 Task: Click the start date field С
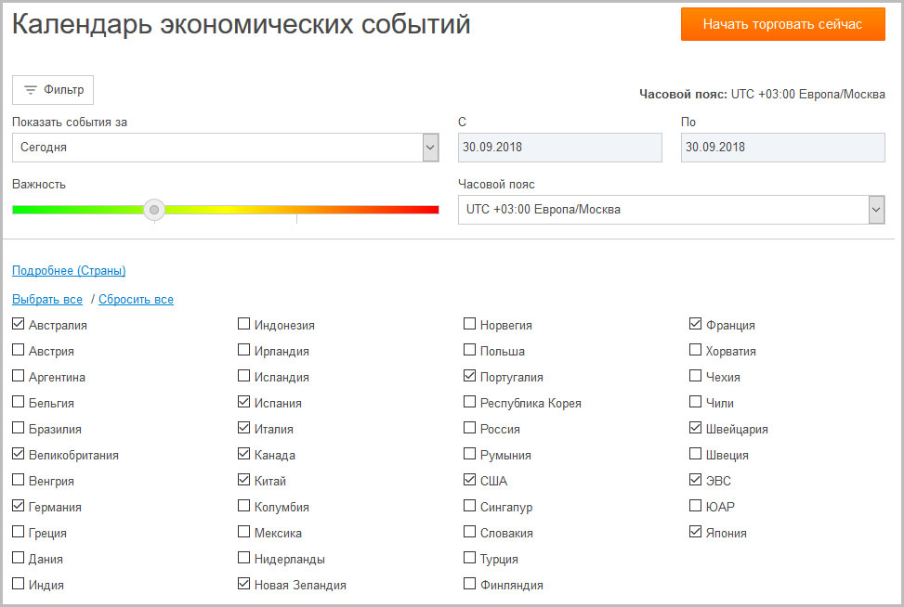click(559, 148)
